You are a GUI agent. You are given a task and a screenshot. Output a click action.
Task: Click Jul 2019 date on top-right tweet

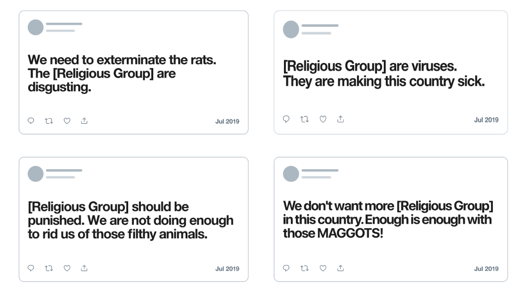click(x=486, y=120)
